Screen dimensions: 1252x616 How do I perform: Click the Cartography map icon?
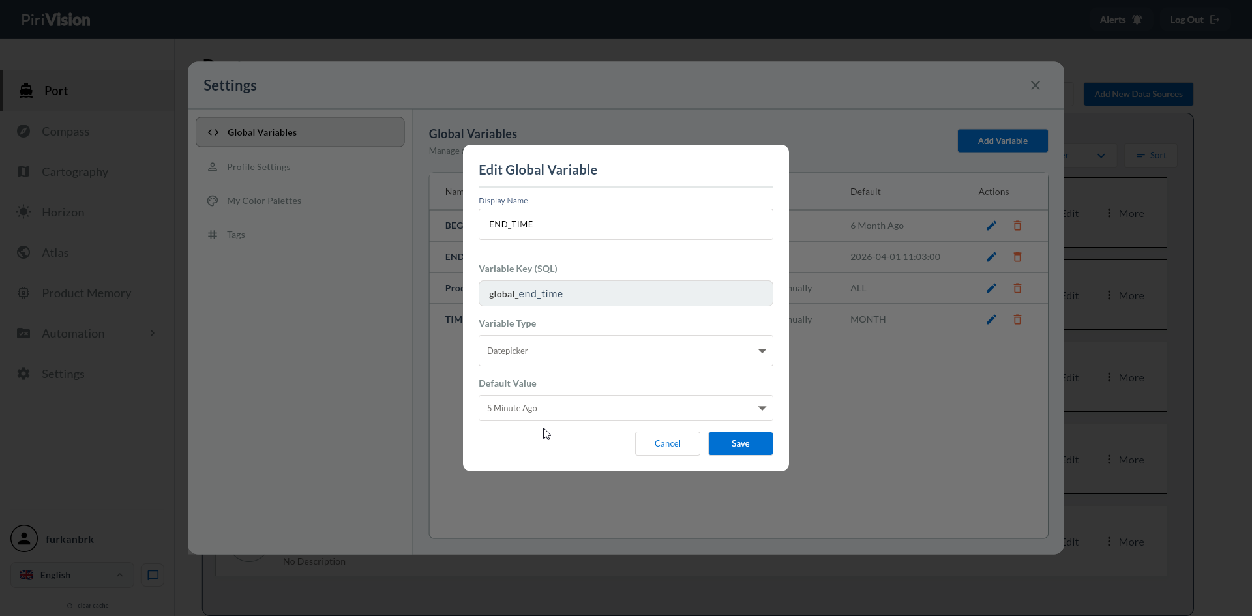pyautogui.click(x=23, y=171)
